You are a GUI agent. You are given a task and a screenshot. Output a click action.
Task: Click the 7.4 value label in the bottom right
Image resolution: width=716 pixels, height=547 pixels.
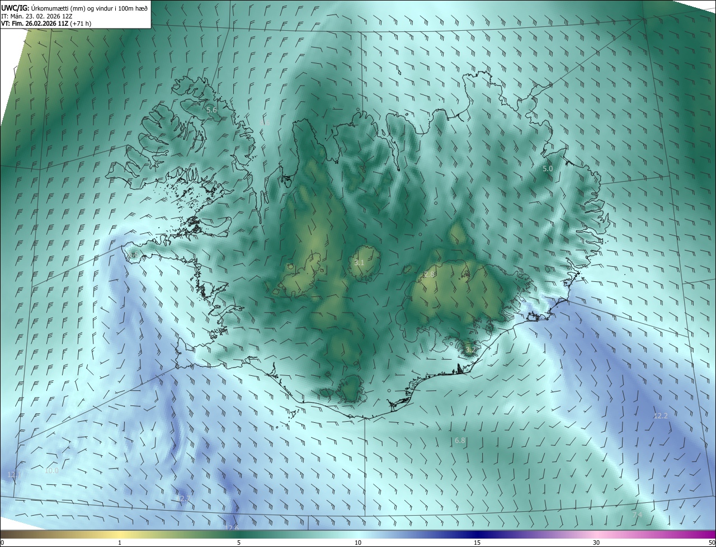(637, 515)
